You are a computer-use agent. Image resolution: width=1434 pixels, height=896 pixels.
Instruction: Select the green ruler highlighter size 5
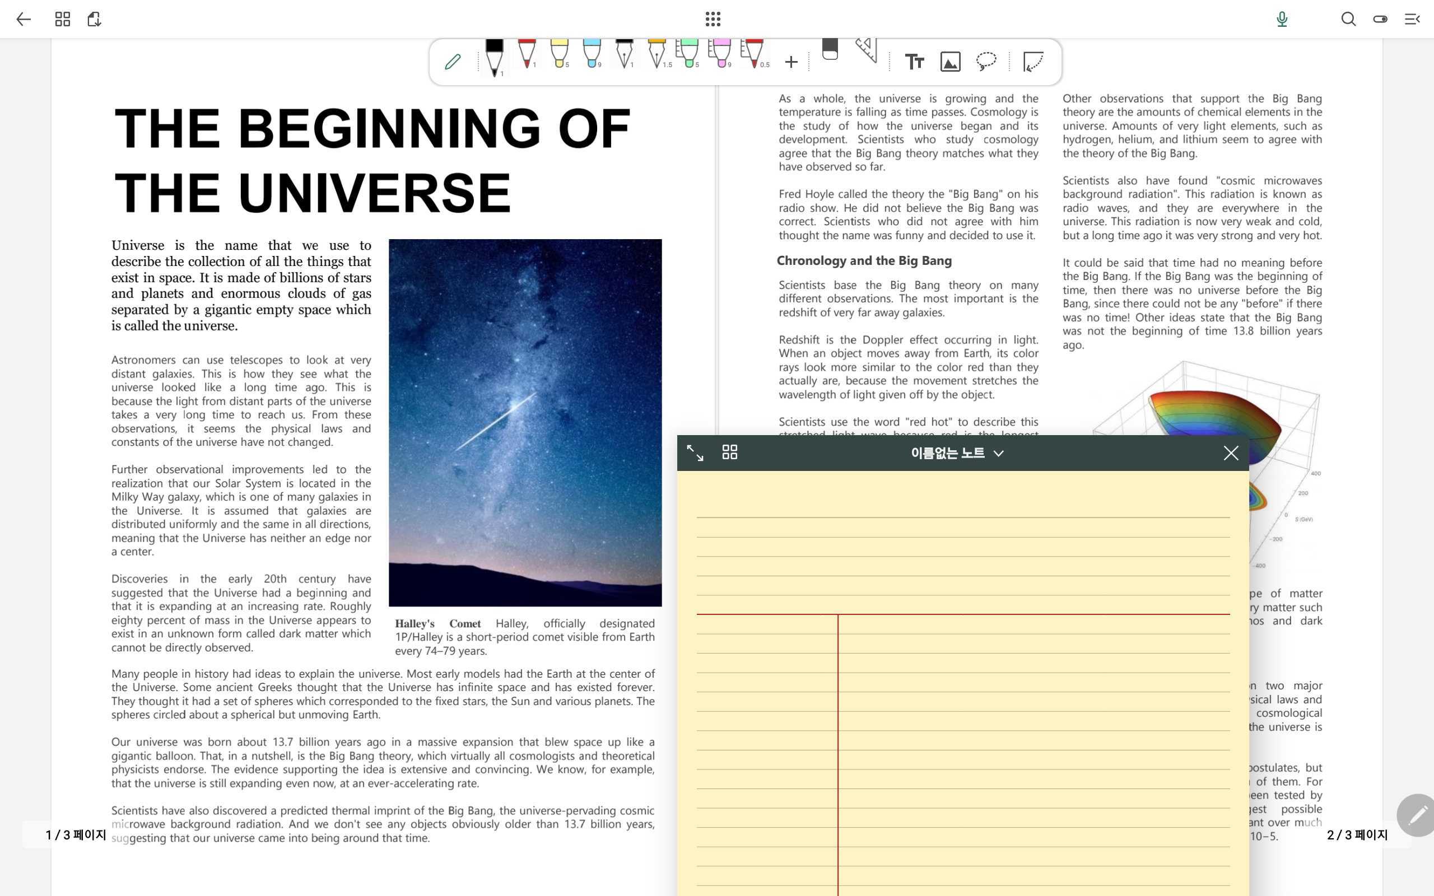click(688, 54)
